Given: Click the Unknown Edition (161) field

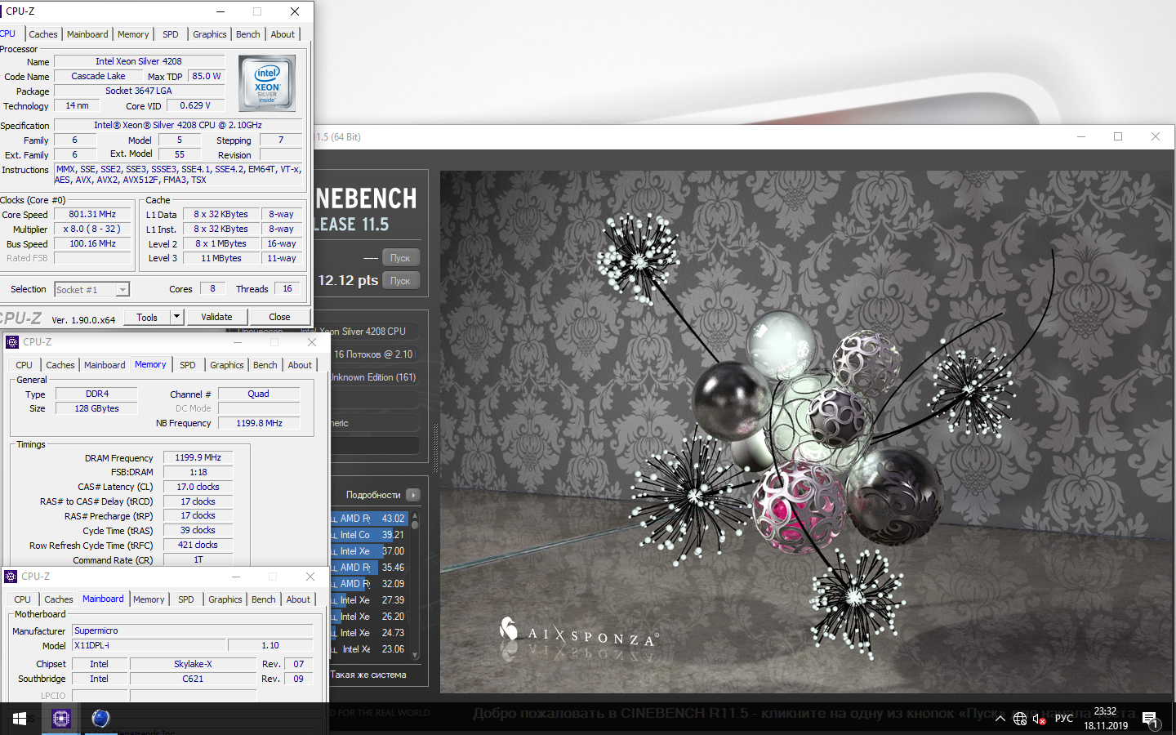Looking at the screenshot, I should 374,377.
